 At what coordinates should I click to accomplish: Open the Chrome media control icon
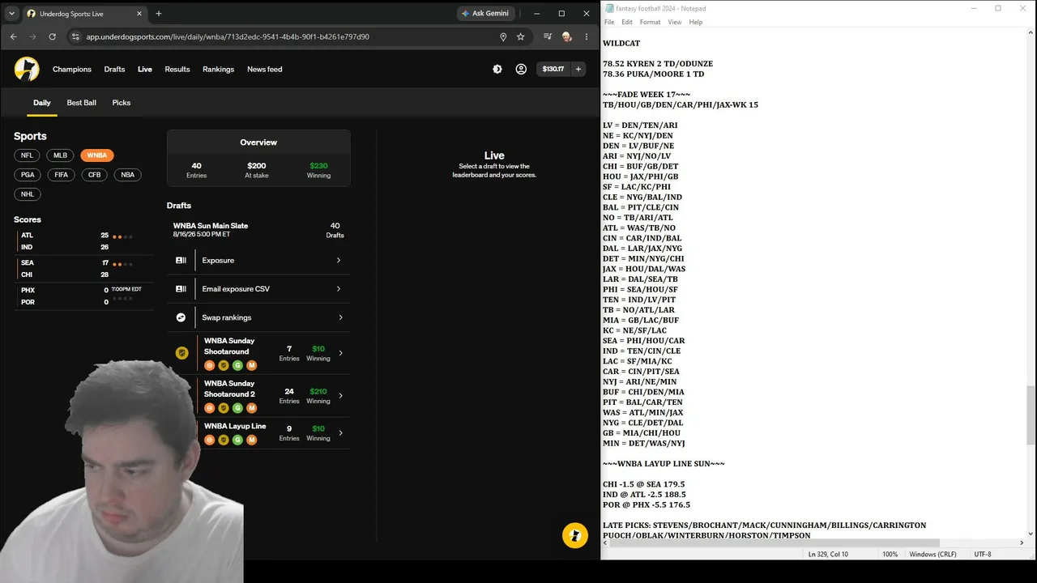pos(548,36)
